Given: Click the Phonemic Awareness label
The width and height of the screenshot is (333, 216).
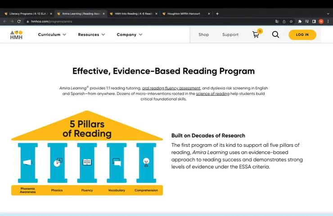Looking at the screenshot, I should point(28,190).
